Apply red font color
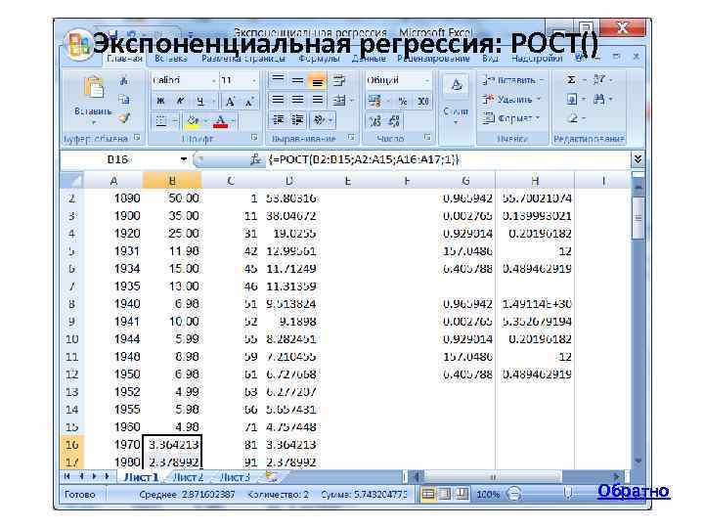 220,121
